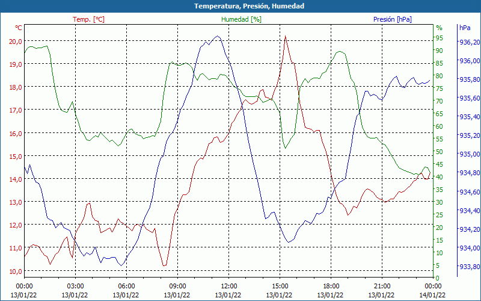Click the '935,00' pressure axis value
The image size is (481, 301).
[x=470, y=154]
